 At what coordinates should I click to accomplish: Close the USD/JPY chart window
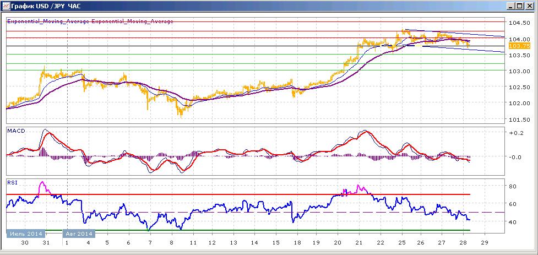529,6
